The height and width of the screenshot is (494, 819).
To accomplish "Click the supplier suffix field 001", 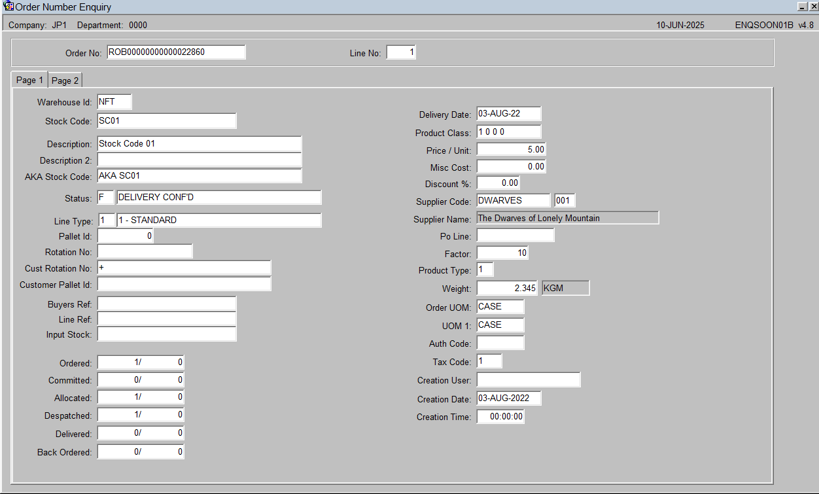I will 565,201.
